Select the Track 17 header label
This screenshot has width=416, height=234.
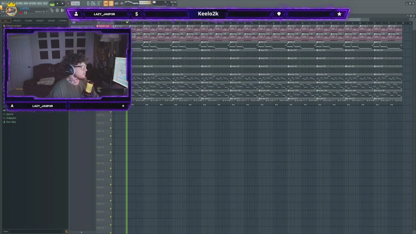point(100,155)
